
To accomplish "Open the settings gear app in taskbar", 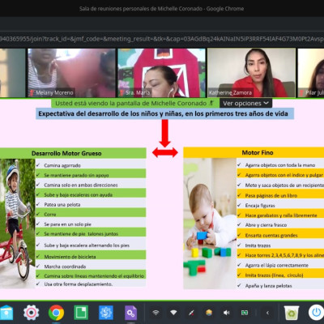I will [x=31, y=313].
